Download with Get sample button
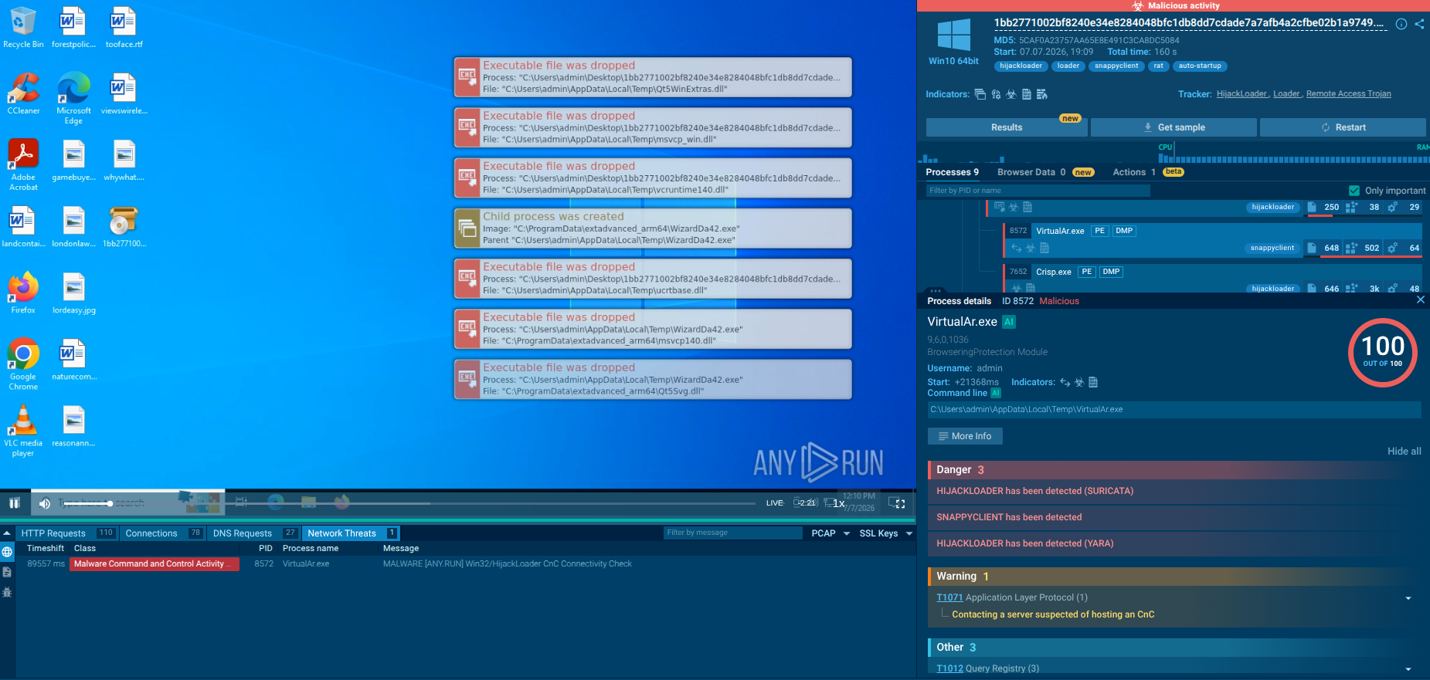Screen dimensions: 1430x680 coord(1174,127)
